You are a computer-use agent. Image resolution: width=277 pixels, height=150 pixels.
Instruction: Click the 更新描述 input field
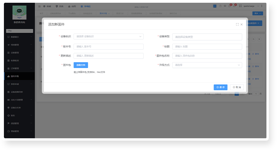tap(108, 56)
